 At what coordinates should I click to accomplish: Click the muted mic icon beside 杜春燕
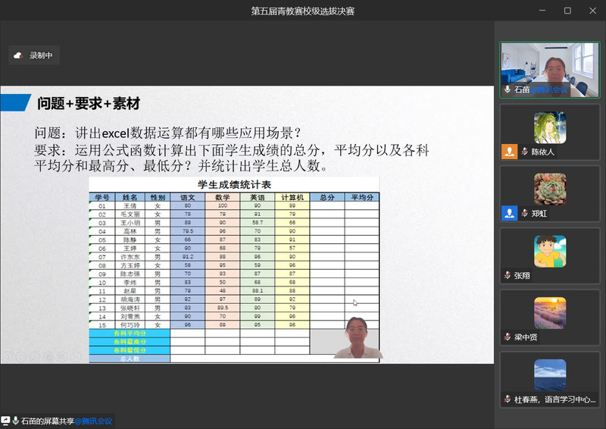pyautogui.click(x=507, y=399)
